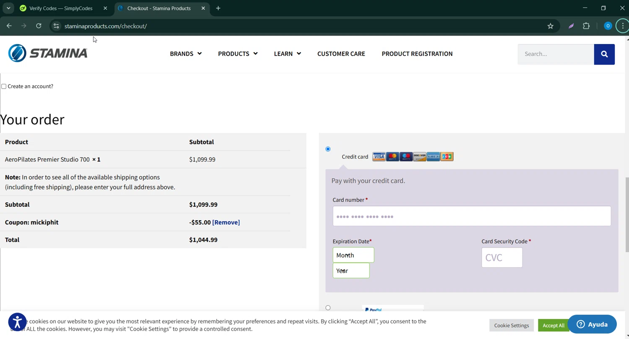Click the address bar URL

pos(106,26)
